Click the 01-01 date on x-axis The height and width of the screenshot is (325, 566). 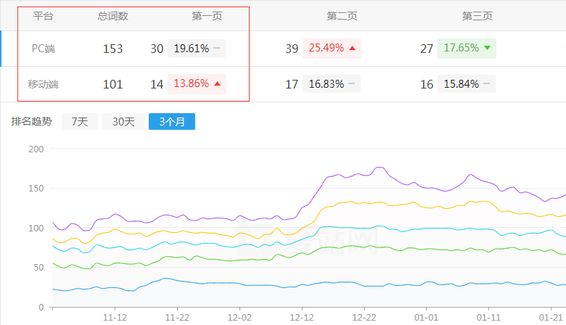click(x=427, y=317)
